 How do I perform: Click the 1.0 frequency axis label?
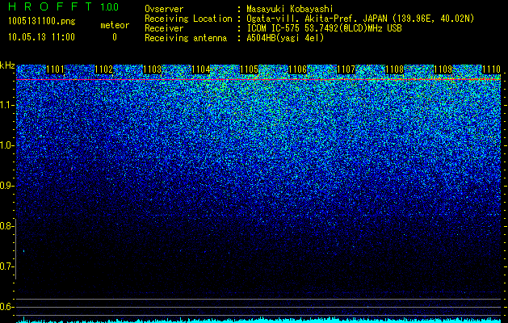click(6, 145)
